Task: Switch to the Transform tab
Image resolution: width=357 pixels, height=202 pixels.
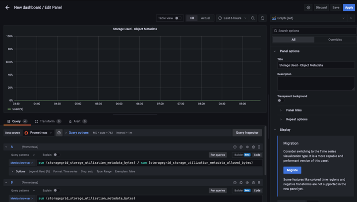Action: point(47,121)
